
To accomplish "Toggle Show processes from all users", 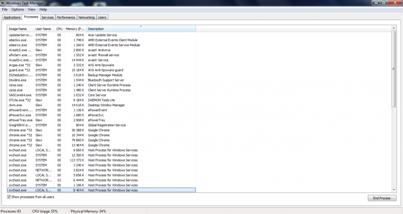I will [9, 197].
